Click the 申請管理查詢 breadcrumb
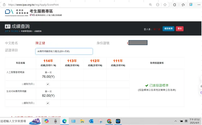202x125 pixels. coord(26,31)
